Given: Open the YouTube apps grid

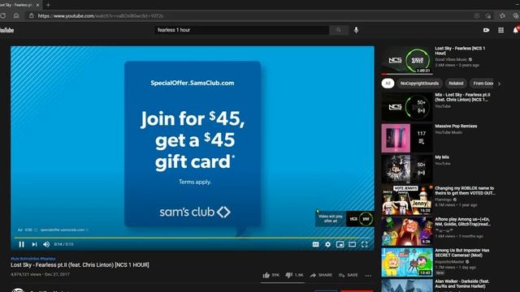Looking at the screenshot, I should pos(500,30).
